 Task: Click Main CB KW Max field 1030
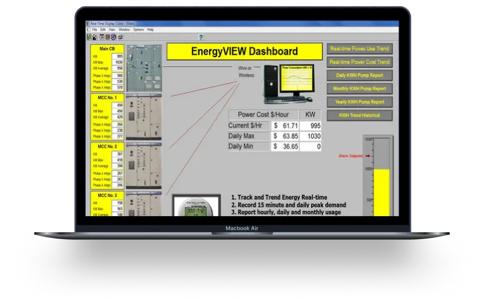[x=118, y=62]
